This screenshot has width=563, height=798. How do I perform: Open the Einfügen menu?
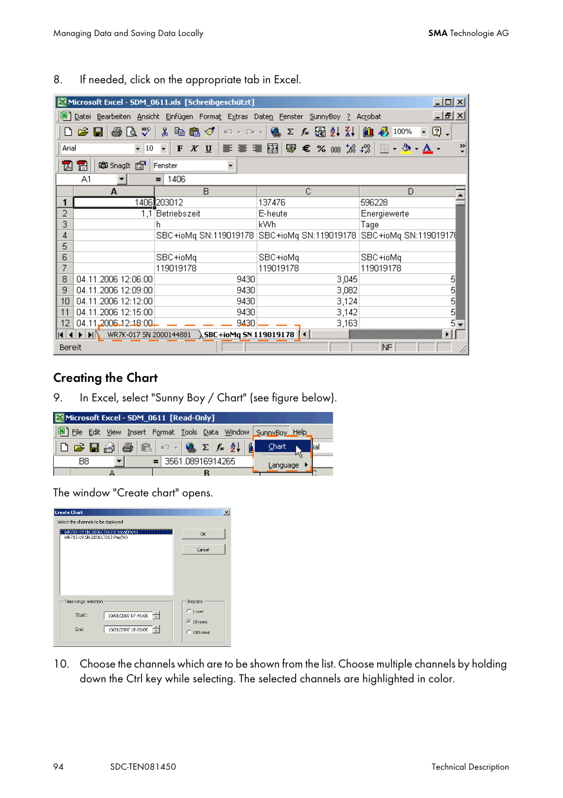pos(179,117)
